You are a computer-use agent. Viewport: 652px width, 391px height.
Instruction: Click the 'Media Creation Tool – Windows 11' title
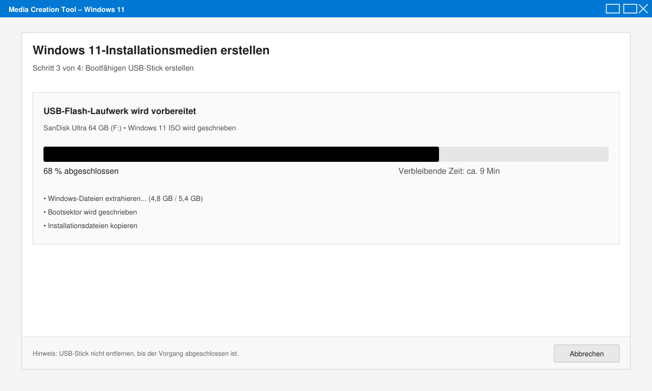coord(67,9)
